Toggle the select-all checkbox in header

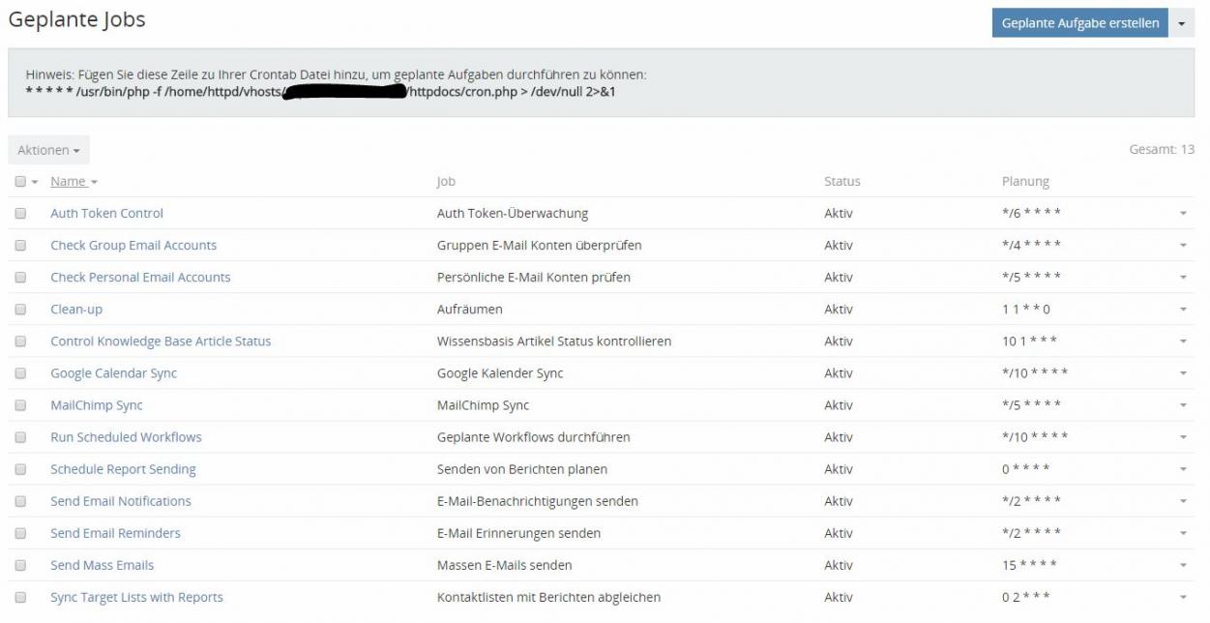[20, 182]
